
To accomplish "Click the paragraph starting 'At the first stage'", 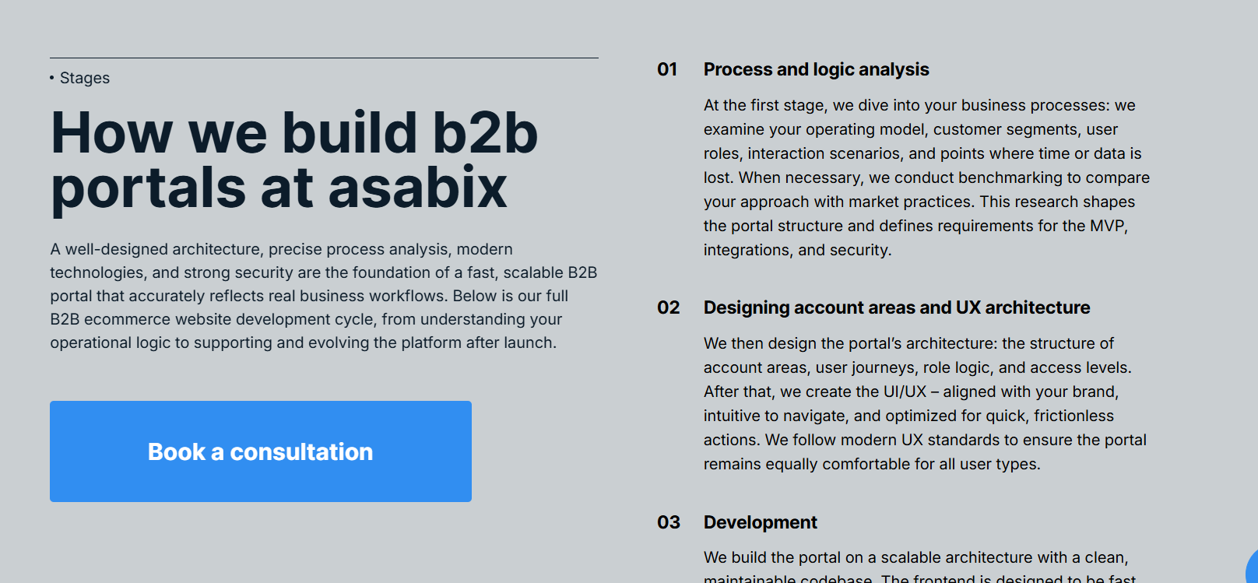I will pos(926,177).
